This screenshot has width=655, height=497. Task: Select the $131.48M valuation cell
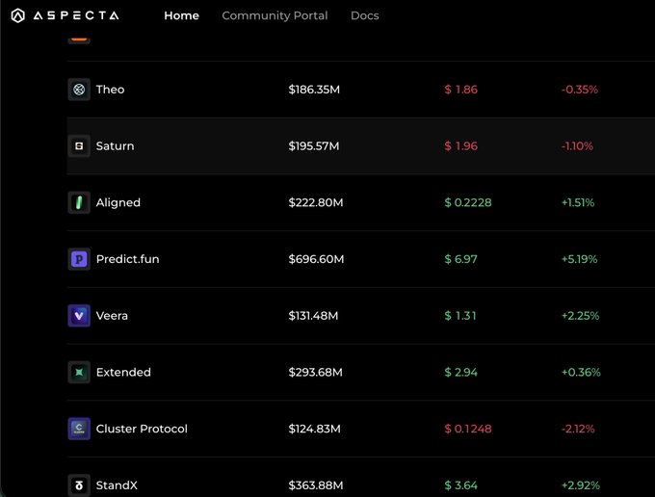313,316
